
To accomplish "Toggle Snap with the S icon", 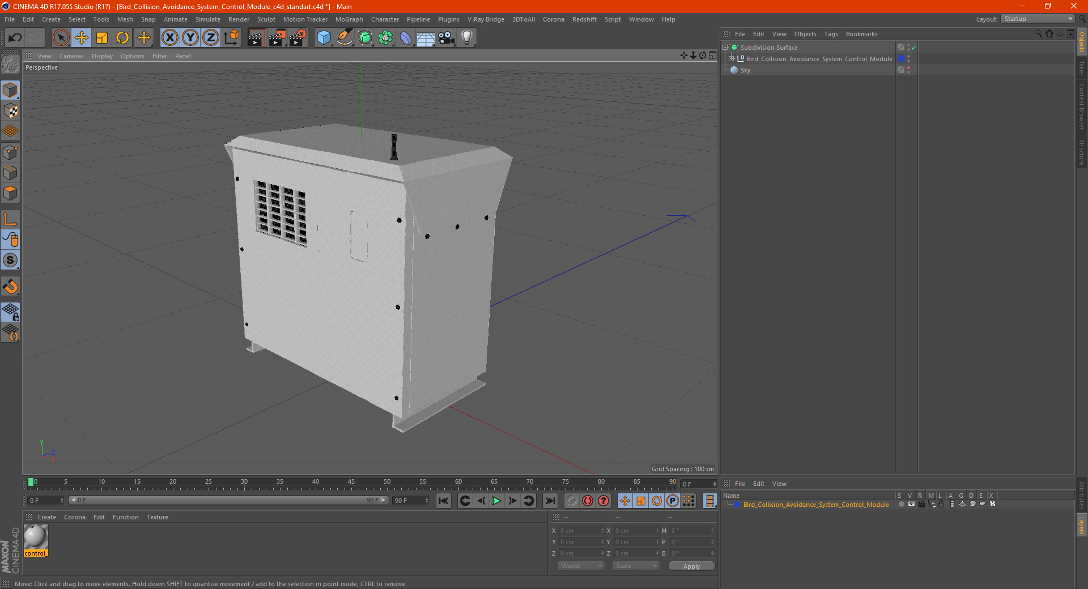I will point(10,260).
